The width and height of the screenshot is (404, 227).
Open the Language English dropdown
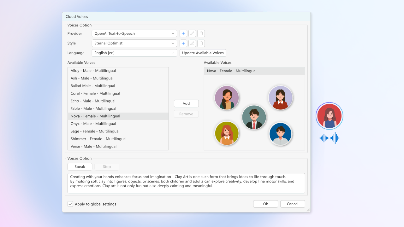click(x=134, y=53)
